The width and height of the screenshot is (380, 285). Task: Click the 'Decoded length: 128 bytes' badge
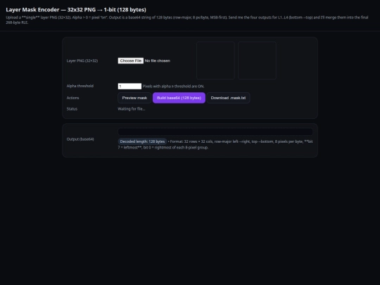[x=142, y=141]
